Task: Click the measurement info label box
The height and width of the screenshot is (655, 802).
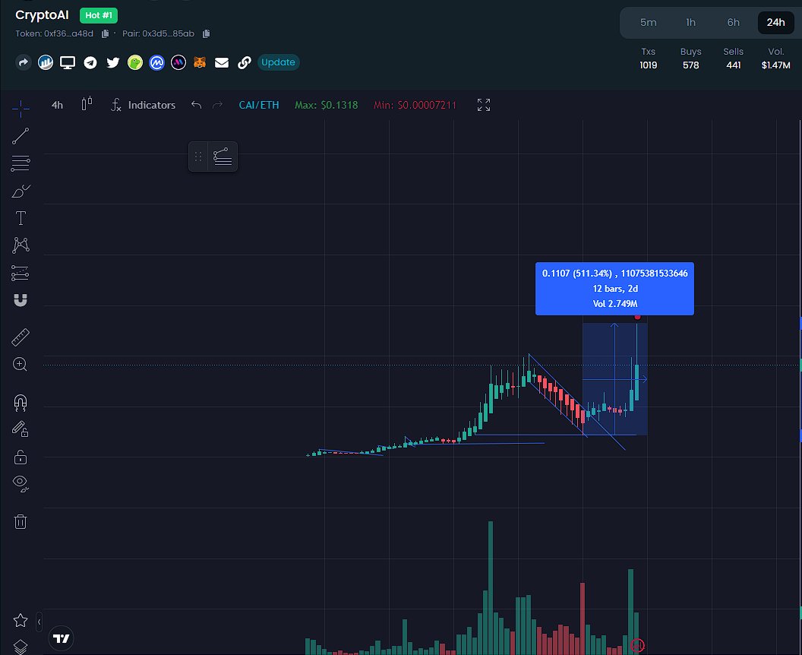Action: [614, 289]
